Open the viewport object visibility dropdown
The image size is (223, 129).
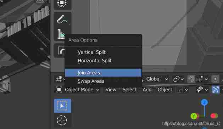pyautogui.click(x=202, y=90)
